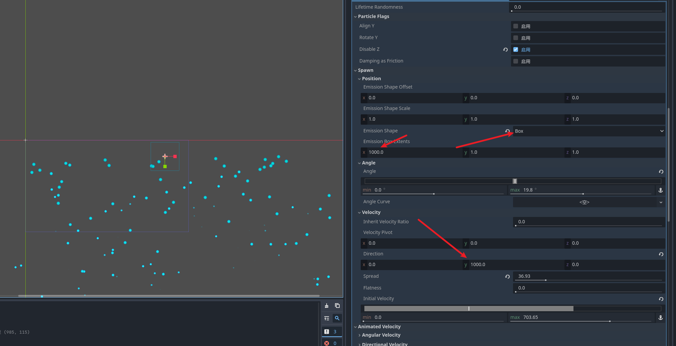Screen dimensions: 676x346
Task: Reset Initial Velocity with revert icon
Action: (x=661, y=299)
